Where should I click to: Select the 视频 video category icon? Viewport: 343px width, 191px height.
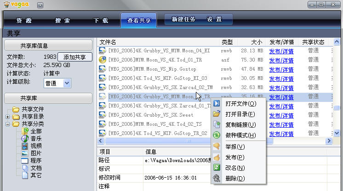[x=25, y=146]
